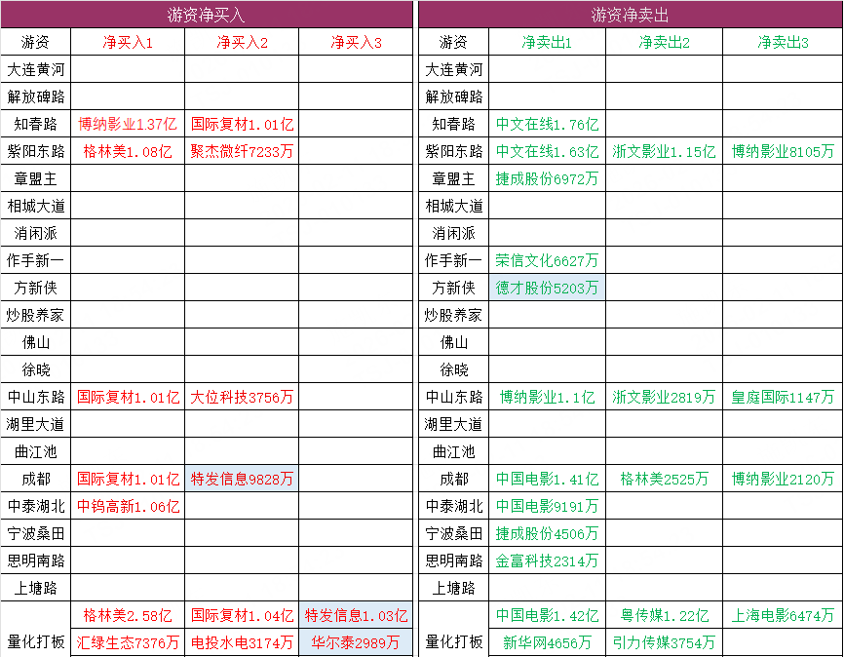The height and width of the screenshot is (657, 844).
Task: Click 游资 header in net-buy table
Action: (x=35, y=42)
